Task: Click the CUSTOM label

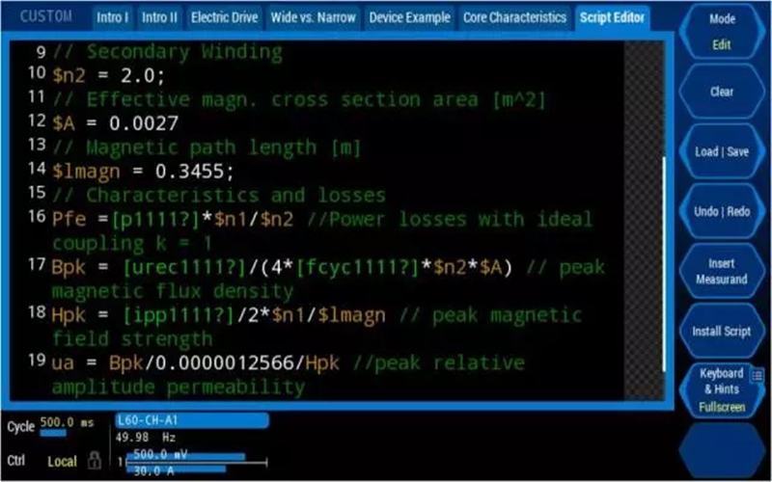Action: tap(45, 16)
